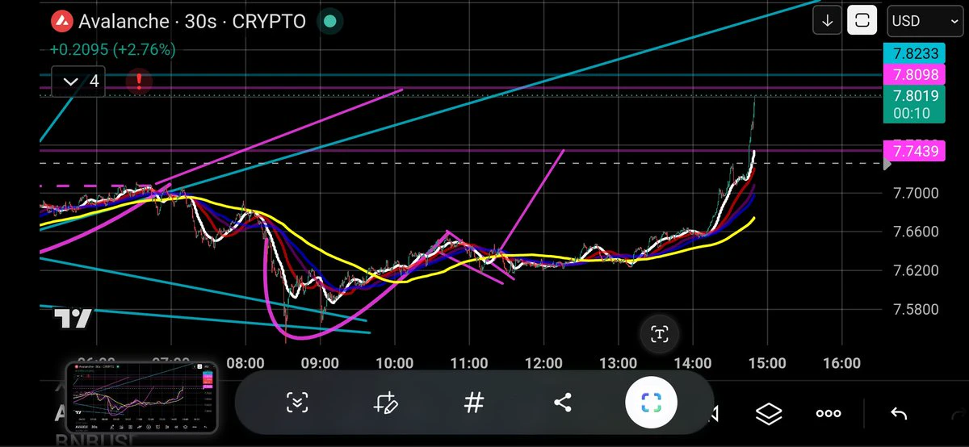Tap the Avalanche red logo icon
The image size is (969, 447).
(61, 21)
